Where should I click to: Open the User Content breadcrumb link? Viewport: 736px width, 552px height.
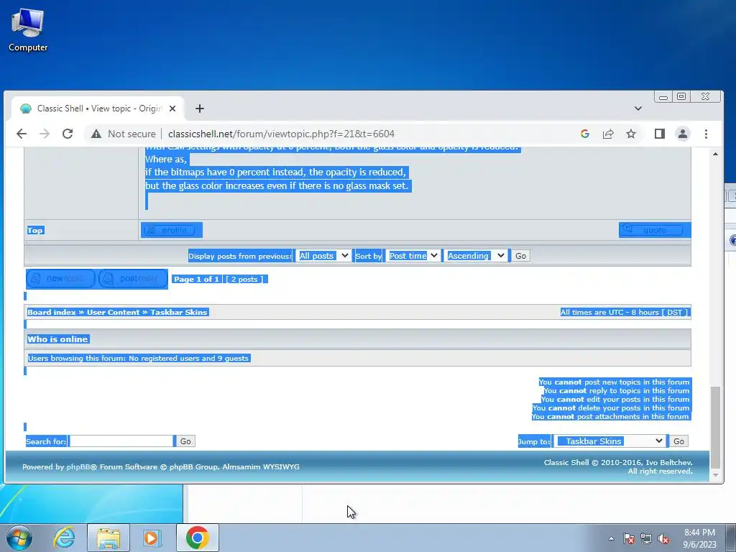[113, 312]
